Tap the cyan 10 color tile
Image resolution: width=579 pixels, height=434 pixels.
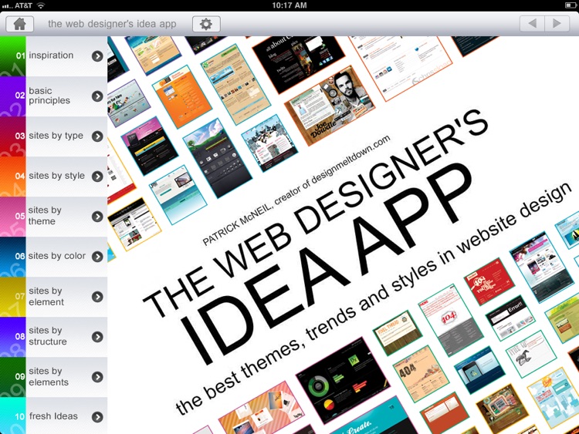(13, 415)
